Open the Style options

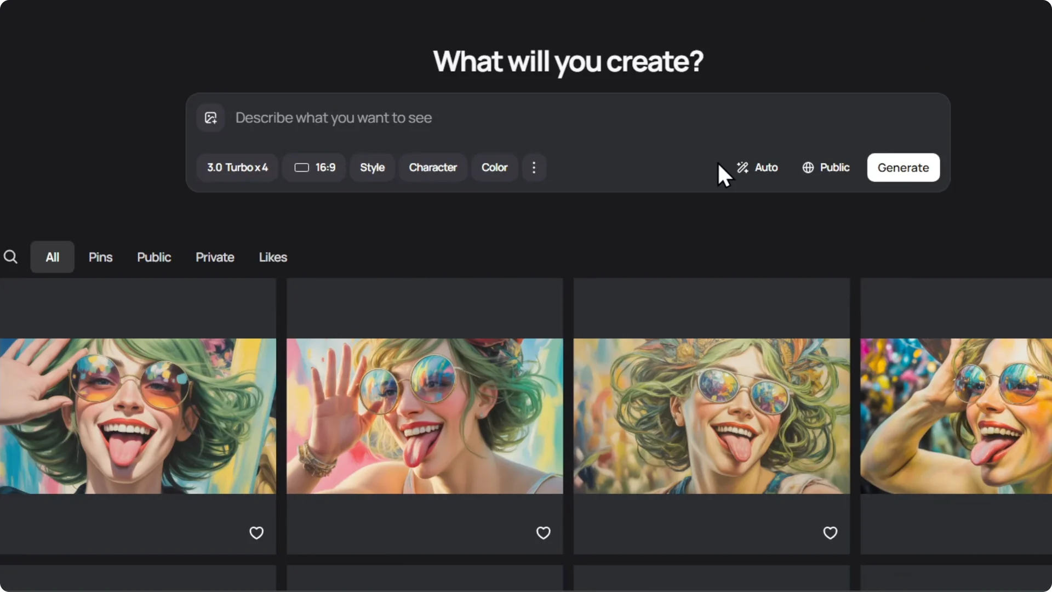click(371, 167)
